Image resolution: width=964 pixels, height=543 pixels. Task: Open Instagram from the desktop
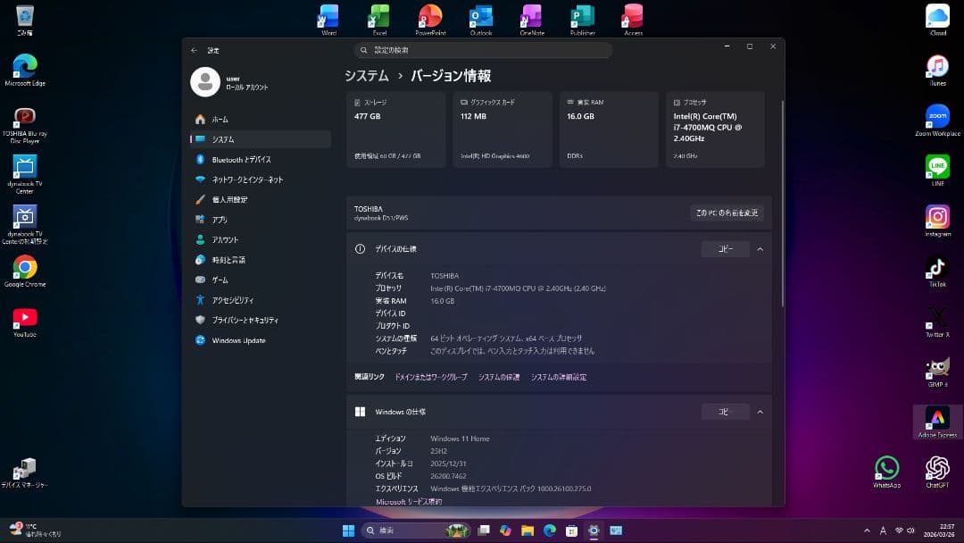935,217
